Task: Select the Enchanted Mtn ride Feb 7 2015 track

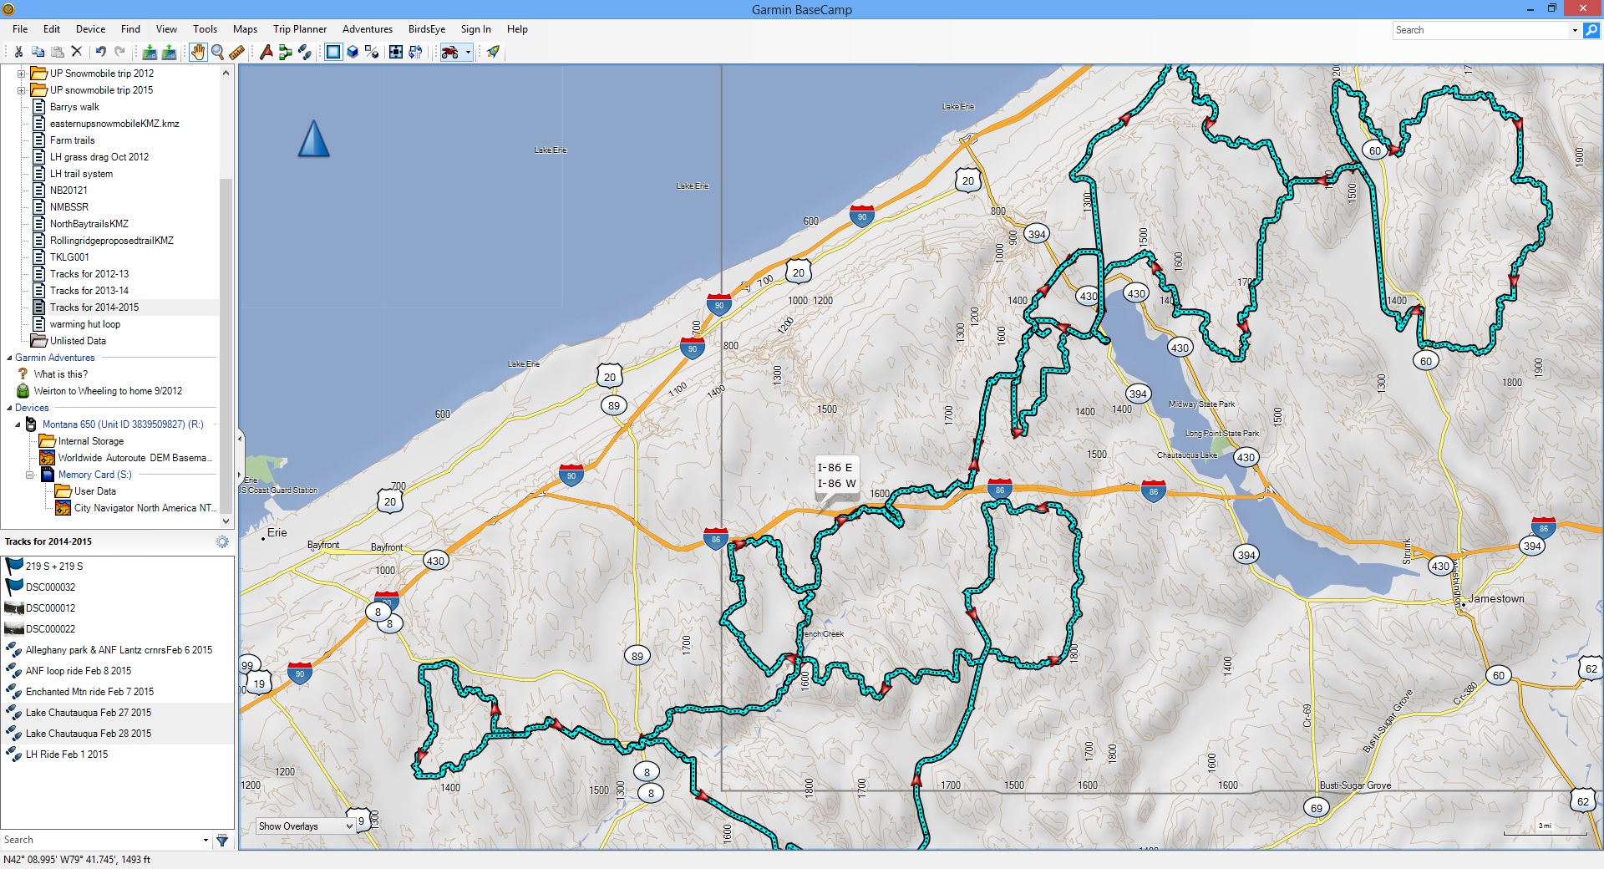Action: (90, 692)
